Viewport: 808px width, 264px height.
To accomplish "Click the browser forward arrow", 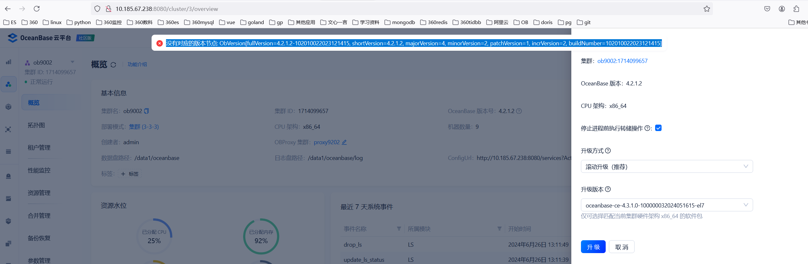I will 22,9.
